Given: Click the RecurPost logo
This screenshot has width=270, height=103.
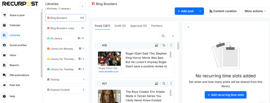Looking at the screenshot, I should [20, 4].
